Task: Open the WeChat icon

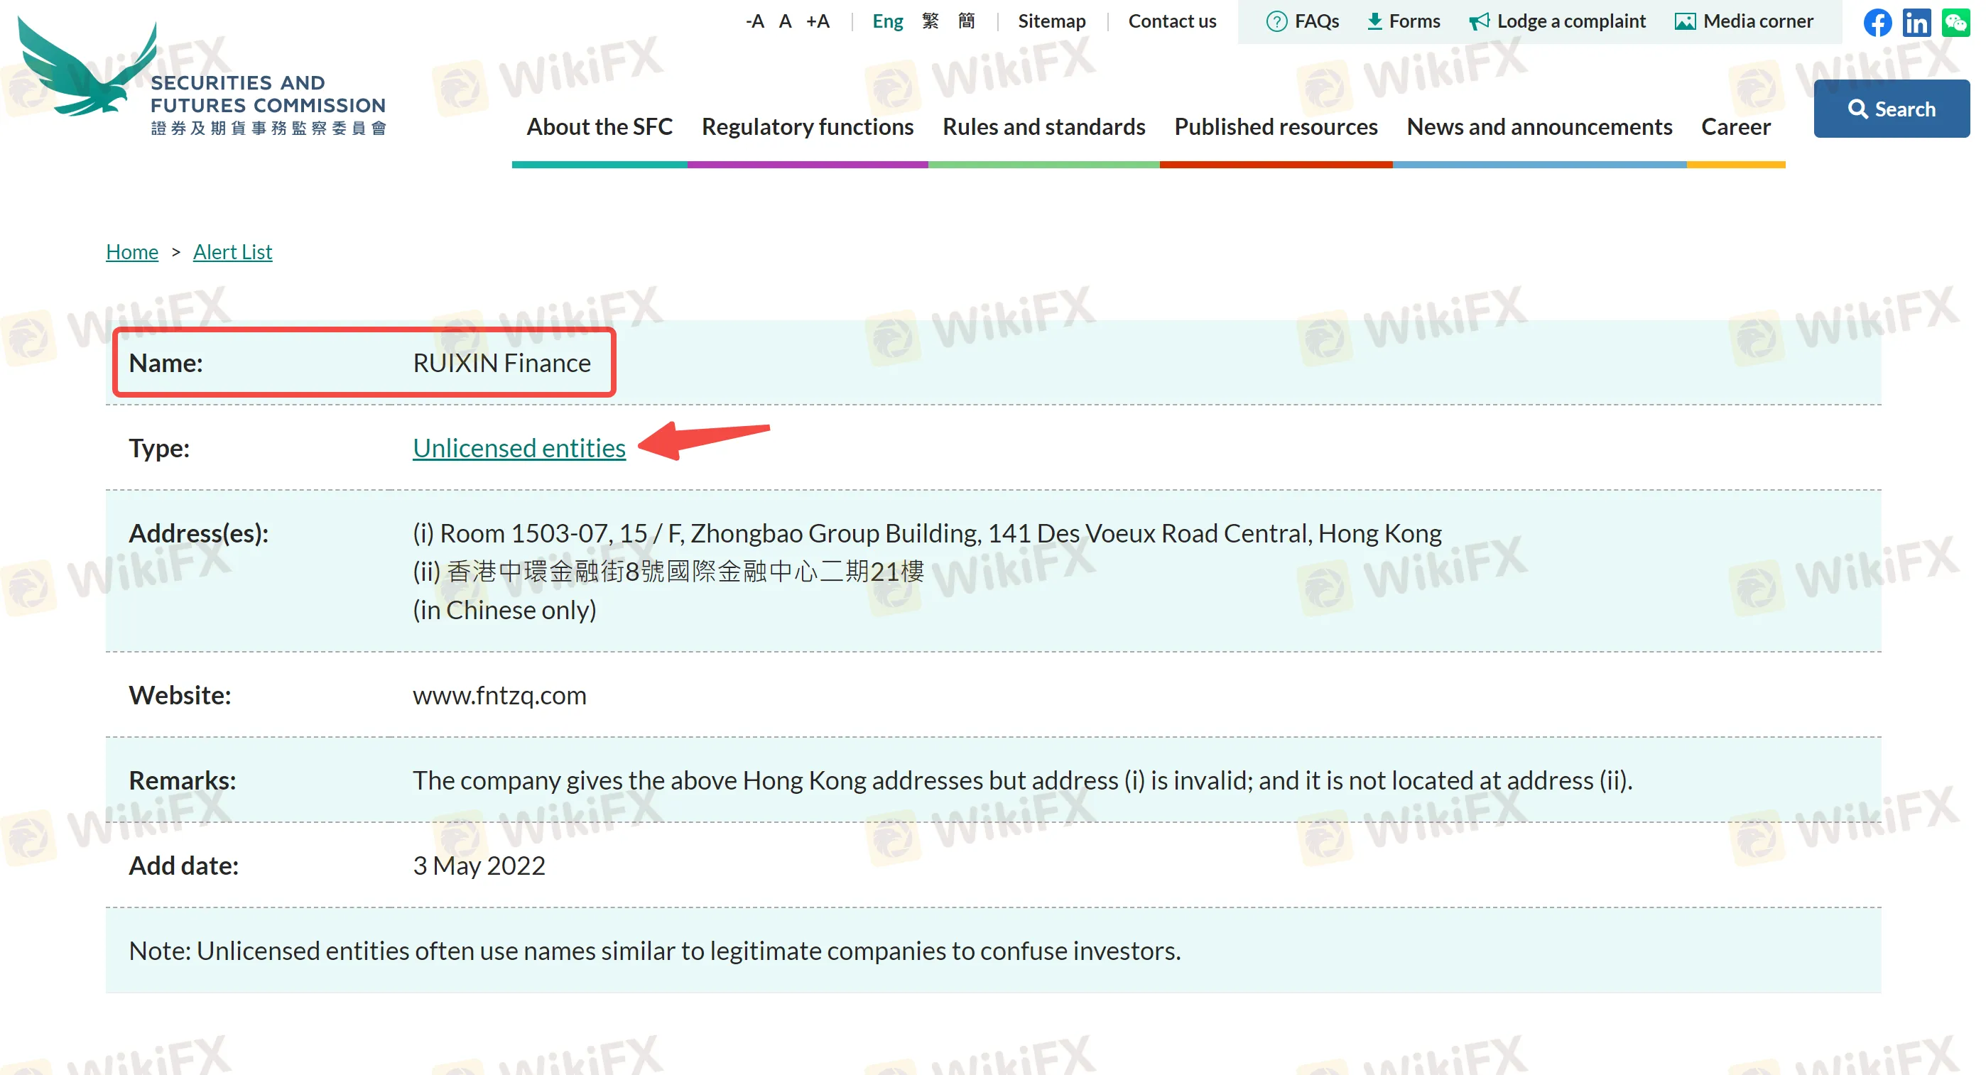Action: pyautogui.click(x=1955, y=22)
